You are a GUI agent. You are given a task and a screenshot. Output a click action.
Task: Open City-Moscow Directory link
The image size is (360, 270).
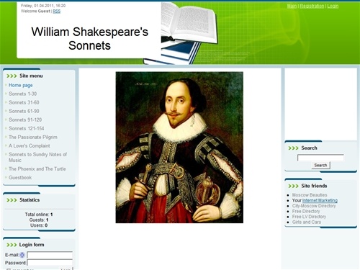click(314, 206)
